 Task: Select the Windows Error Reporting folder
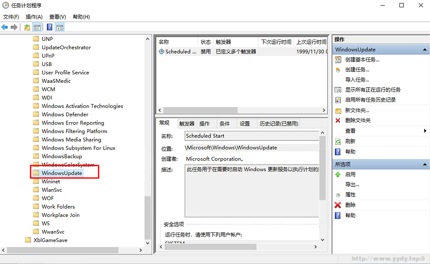pyautogui.click(x=73, y=123)
